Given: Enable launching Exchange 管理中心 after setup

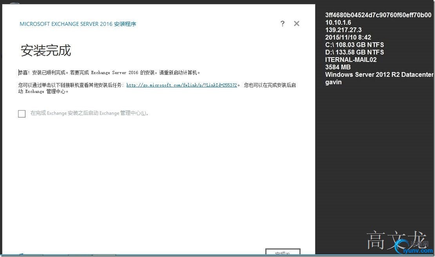Looking at the screenshot, I should tap(22, 114).
